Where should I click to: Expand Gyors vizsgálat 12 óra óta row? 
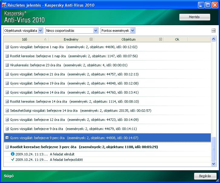click(7, 120)
